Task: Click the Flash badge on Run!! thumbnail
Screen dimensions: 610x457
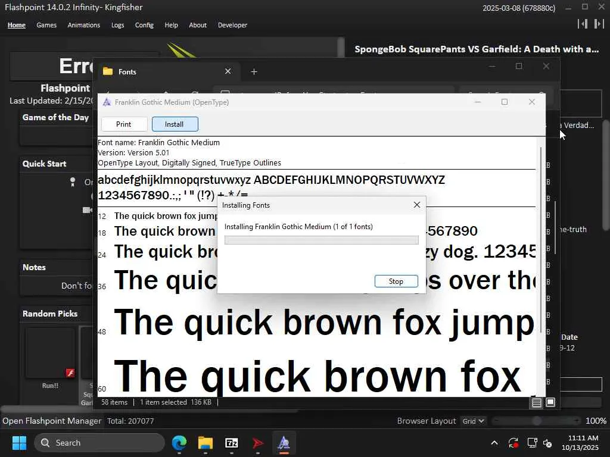Action: (x=70, y=373)
